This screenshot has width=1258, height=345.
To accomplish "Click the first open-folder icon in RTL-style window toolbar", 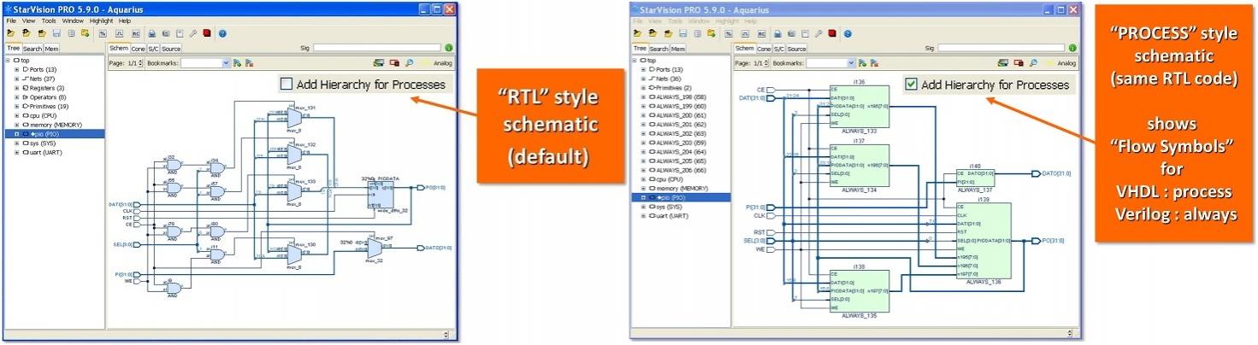I will [x=11, y=33].
